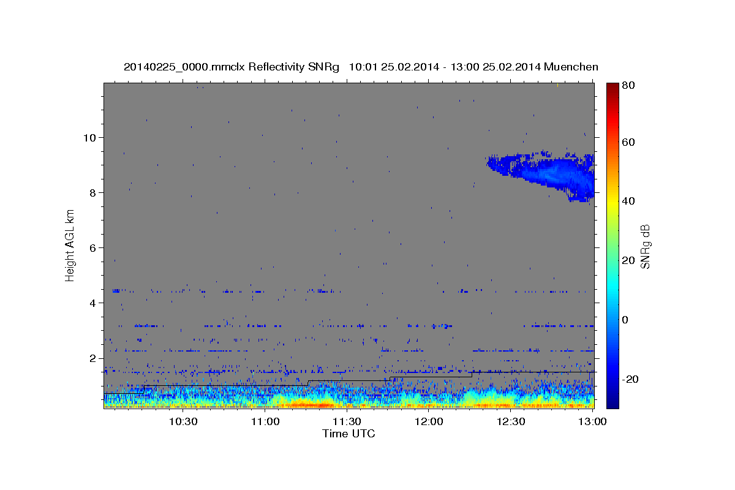
Task: Click the SNRg color scale bar
Action: coord(612,246)
